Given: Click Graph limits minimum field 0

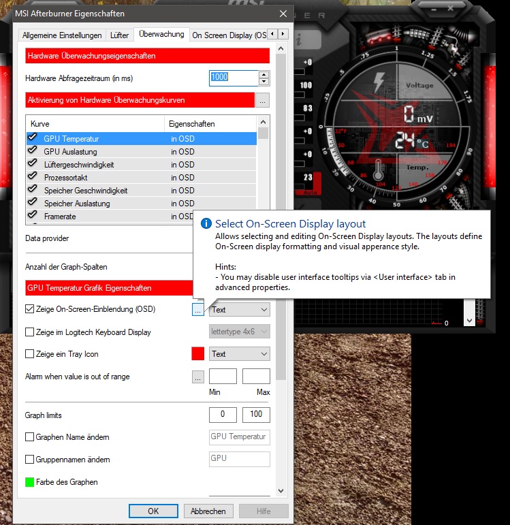Looking at the screenshot, I should [x=223, y=415].
